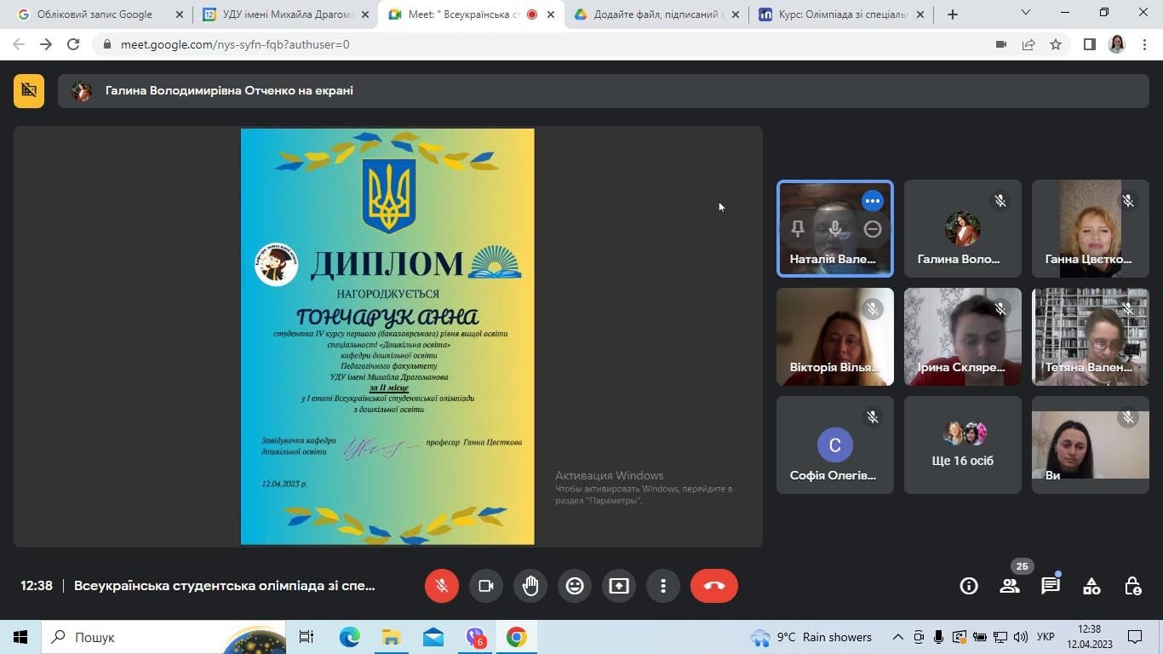Open Chrome tab search chevron
This screenshot has width=1163, height=654.
click(x=1025, y=13)
